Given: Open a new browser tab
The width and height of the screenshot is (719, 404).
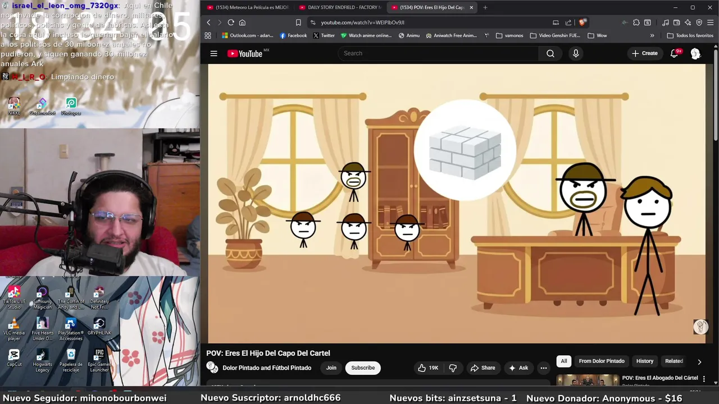Looking at the screenshot, I should [x=485, y=7].
